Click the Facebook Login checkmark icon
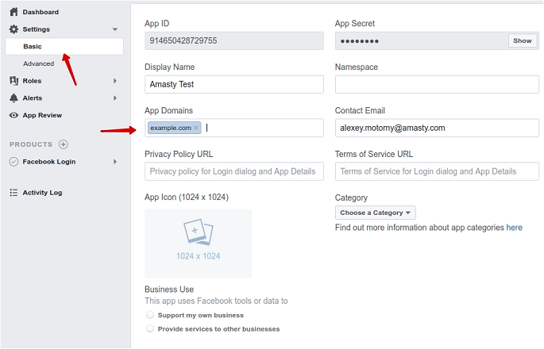544x349 pixels. pyautogui.click(x=14, y=162)
